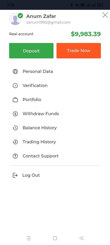The width and height of the screenshot is (110, 245).
Task: Click the Log Out label
Action: [31, 175]
